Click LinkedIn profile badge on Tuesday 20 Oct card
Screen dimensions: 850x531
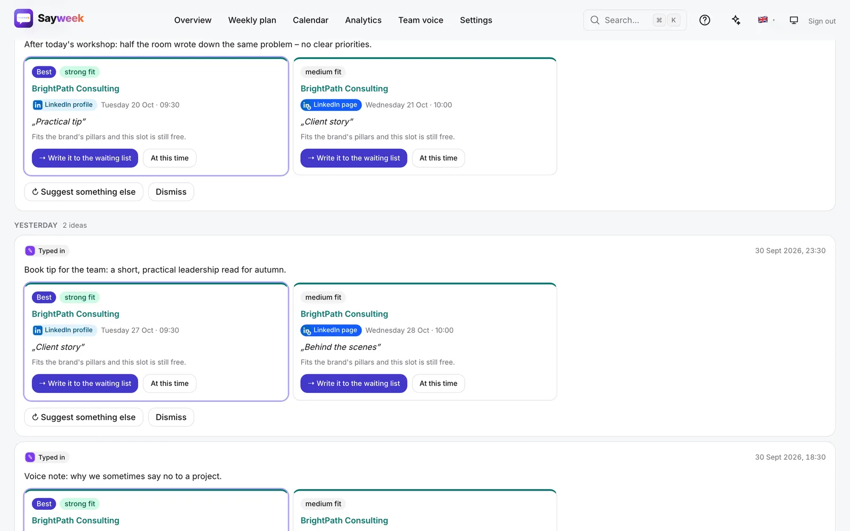[x=64, y=105]
